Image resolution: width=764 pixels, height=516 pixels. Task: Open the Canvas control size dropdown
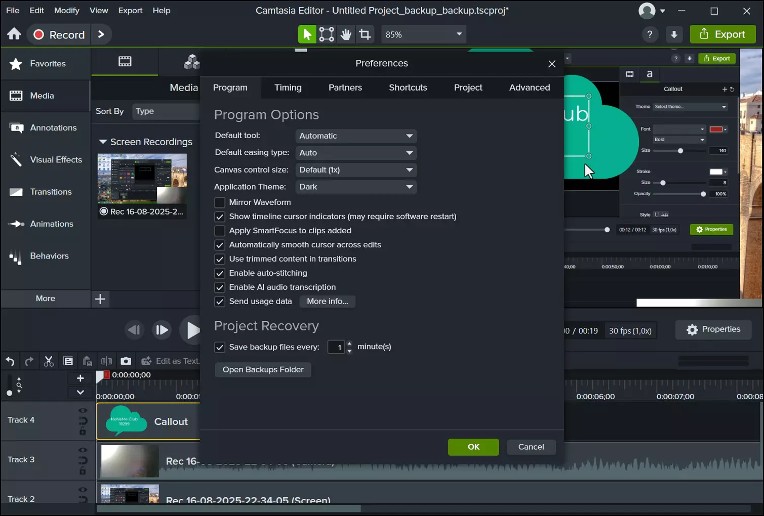(356, 170)
